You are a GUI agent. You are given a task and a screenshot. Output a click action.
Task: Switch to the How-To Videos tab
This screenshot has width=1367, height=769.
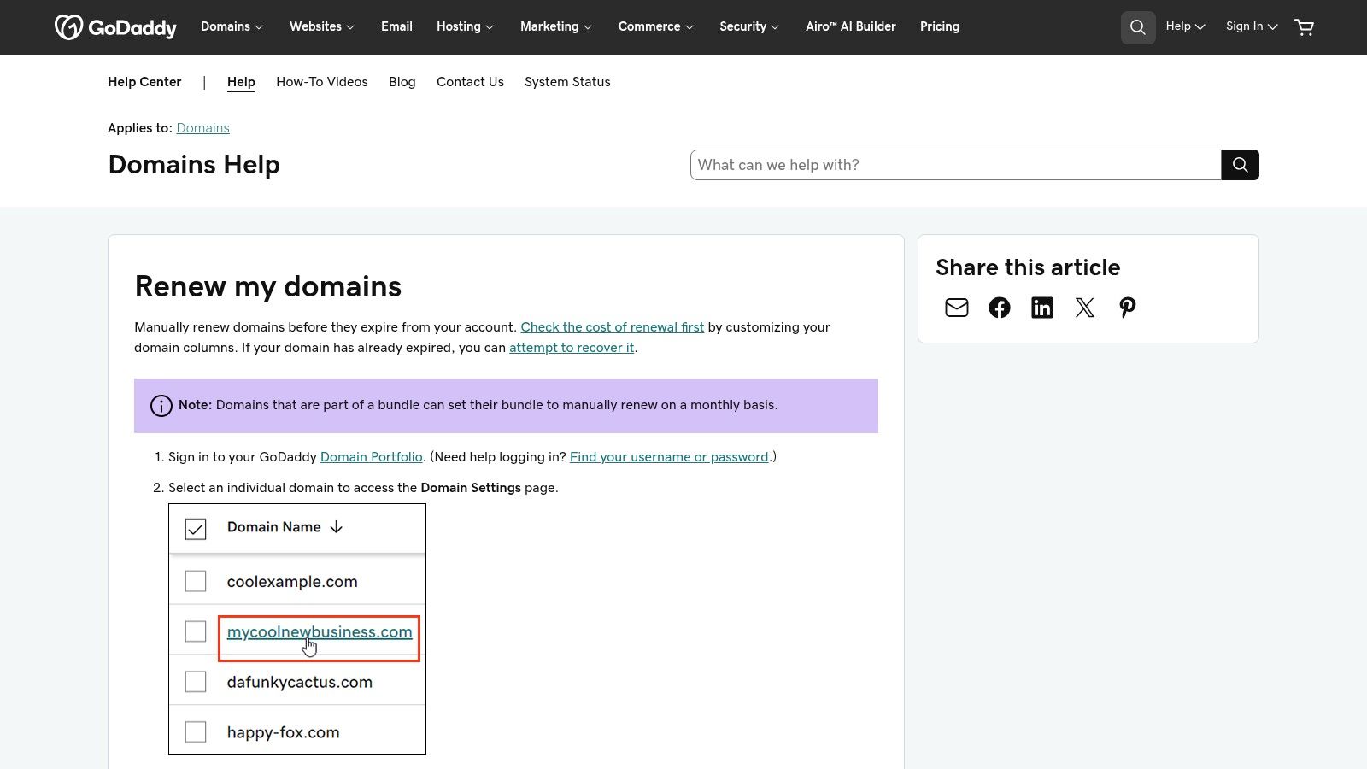tap(321, 82)
